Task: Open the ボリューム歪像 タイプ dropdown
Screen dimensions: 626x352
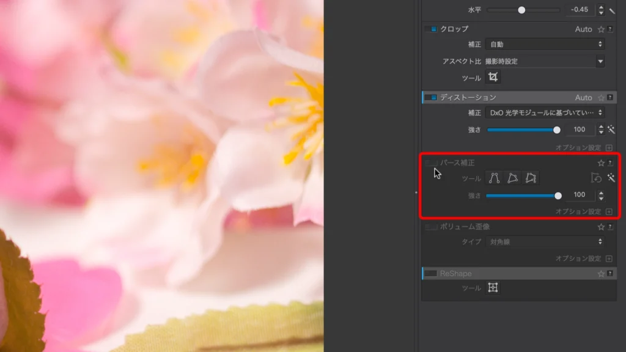Action: tap(544, 242)
